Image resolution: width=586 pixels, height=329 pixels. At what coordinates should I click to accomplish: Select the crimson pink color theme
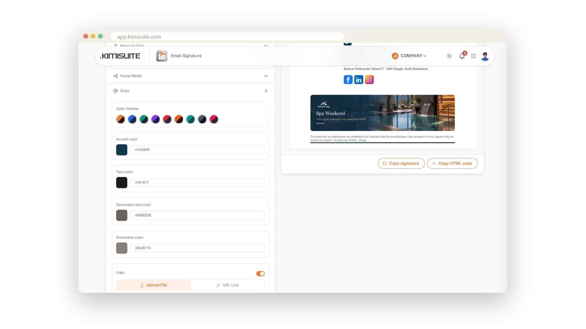click(x=214, y=119)
